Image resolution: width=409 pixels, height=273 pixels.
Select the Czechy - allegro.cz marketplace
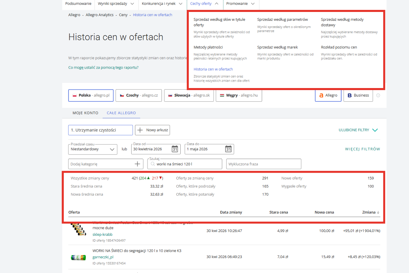click(x=139, y=96)
